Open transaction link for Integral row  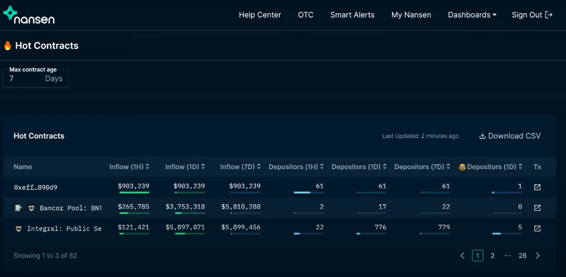tap(537, 228)
